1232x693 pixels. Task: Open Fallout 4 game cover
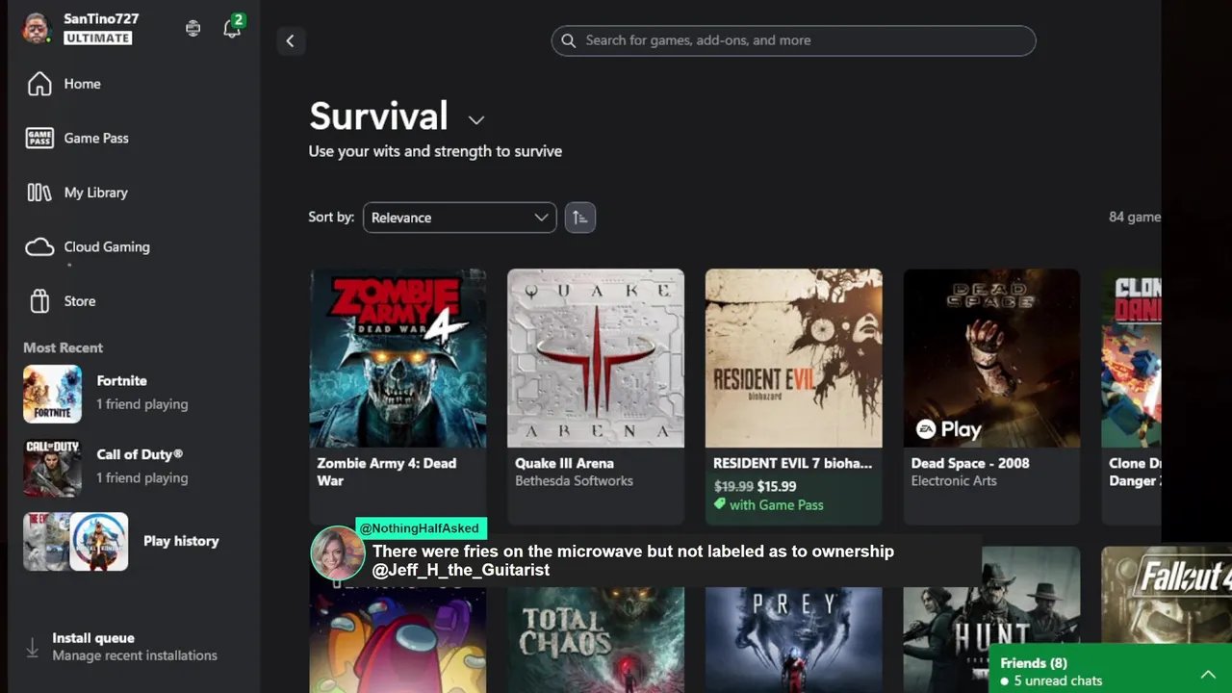(1167, 595)
